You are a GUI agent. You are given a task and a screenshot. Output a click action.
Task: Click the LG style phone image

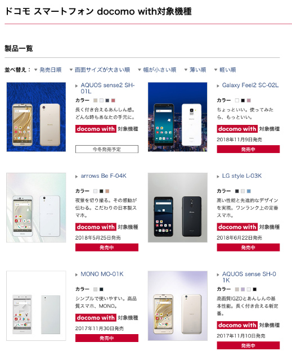[177, 208]
